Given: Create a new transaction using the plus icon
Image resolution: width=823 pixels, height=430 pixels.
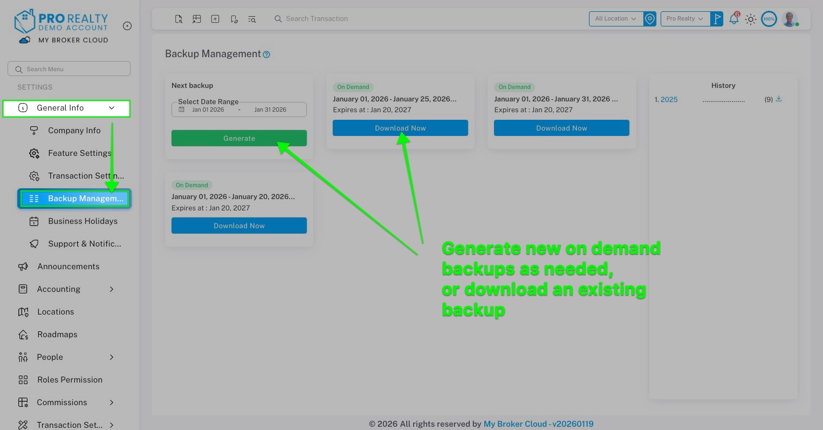Looking at the screenshot, I should pyautogui.click(x=215, y=19).
